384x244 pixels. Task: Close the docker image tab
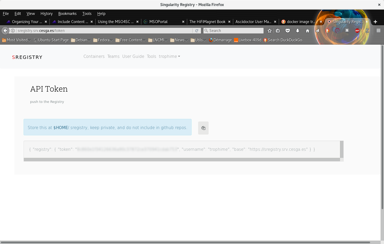[321, 22]
